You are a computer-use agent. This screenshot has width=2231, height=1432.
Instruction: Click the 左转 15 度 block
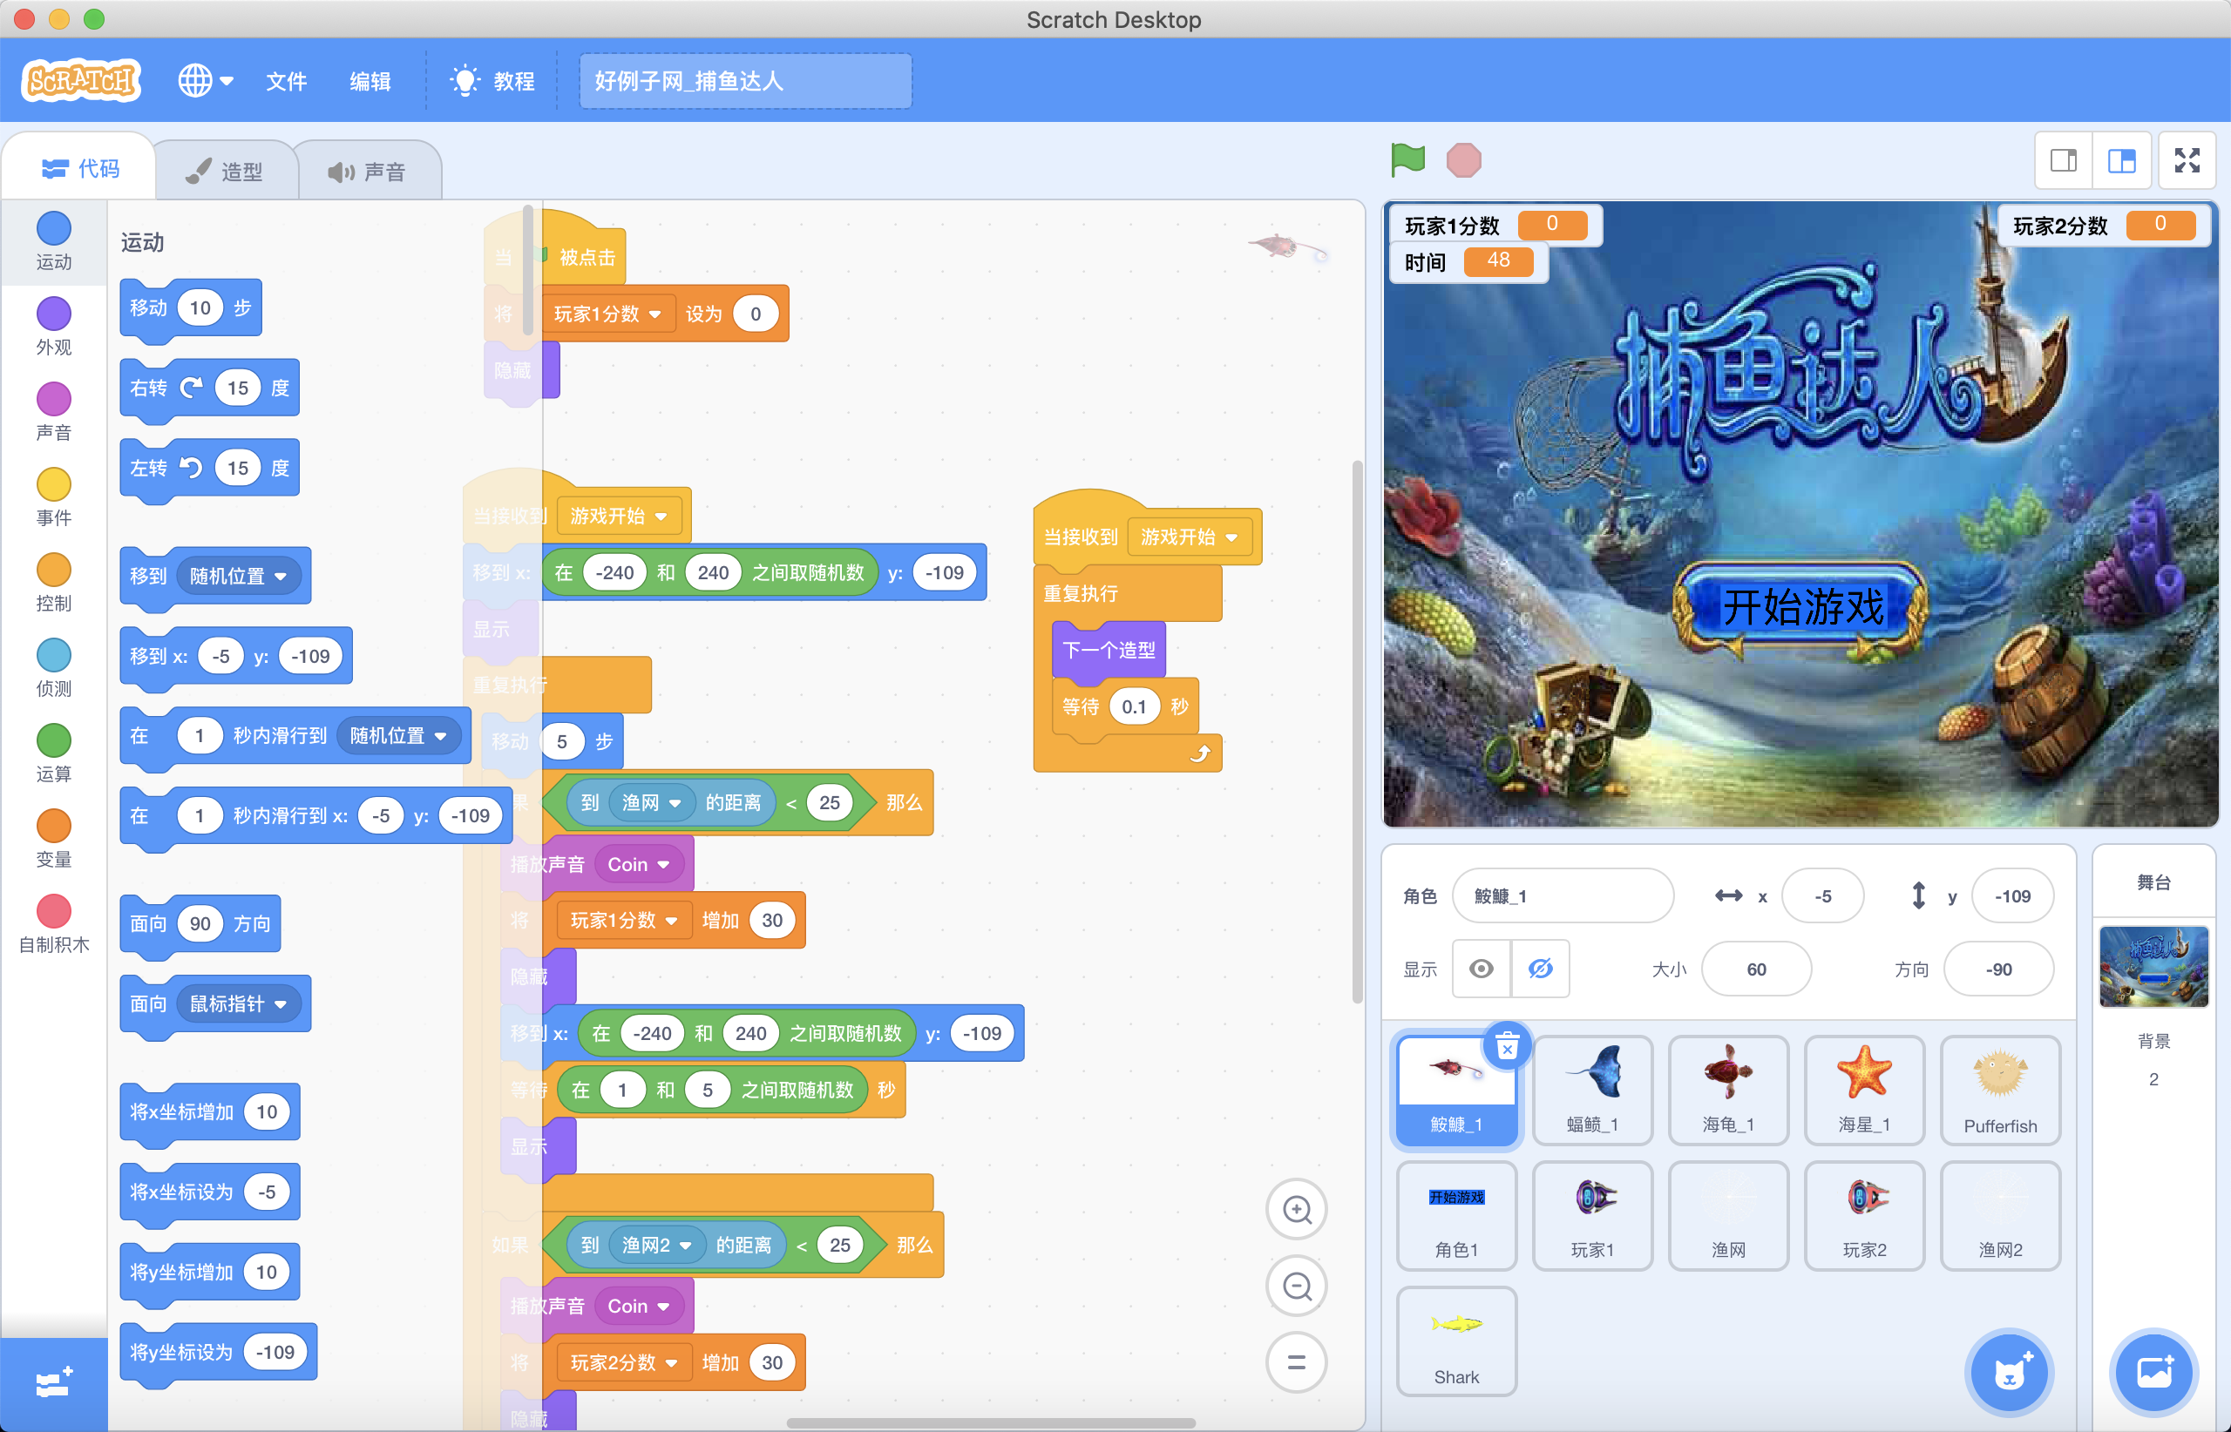[210, 468]
